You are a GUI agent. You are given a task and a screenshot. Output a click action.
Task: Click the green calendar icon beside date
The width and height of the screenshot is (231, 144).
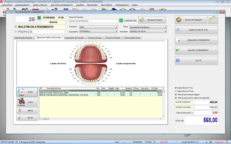click(39, 18)
